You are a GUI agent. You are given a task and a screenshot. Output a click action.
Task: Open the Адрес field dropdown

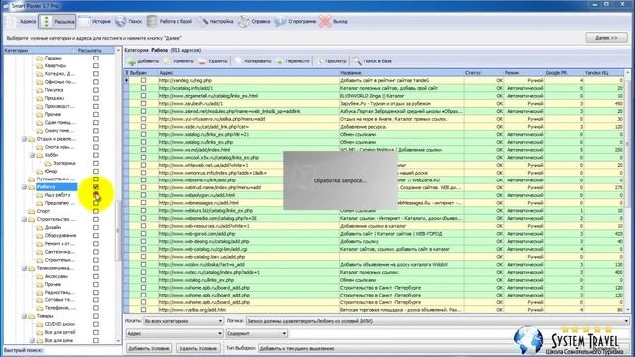pos(175,333)
